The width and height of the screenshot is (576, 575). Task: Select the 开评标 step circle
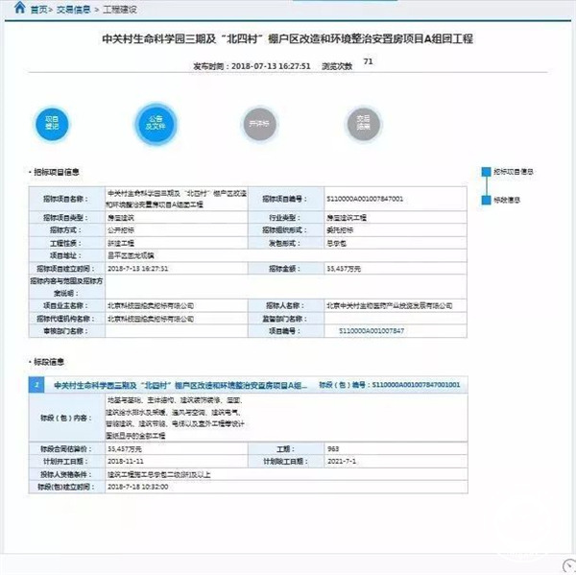[259, 124]
